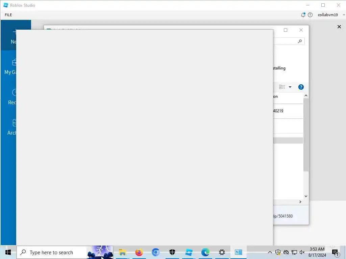Click the horizontal scroll right arrow

[x=300, y=202]
